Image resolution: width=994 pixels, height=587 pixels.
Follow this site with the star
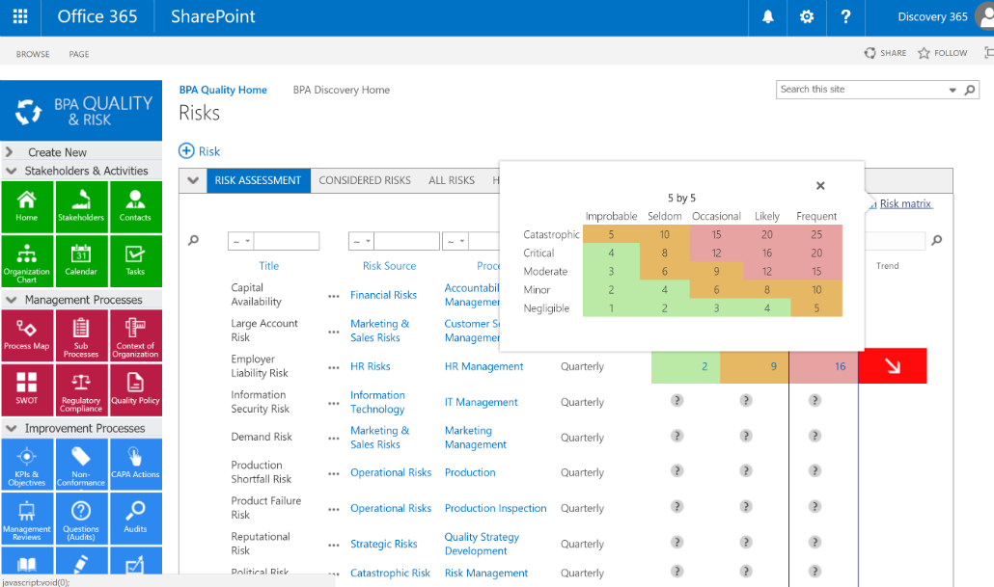click(x=943, y=53)
